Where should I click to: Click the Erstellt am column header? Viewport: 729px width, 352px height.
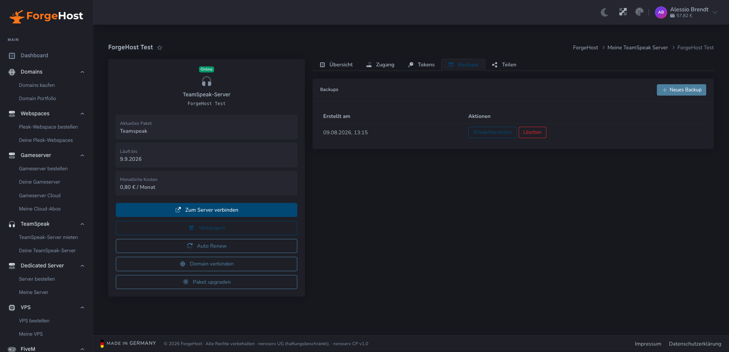click(337, 116)
